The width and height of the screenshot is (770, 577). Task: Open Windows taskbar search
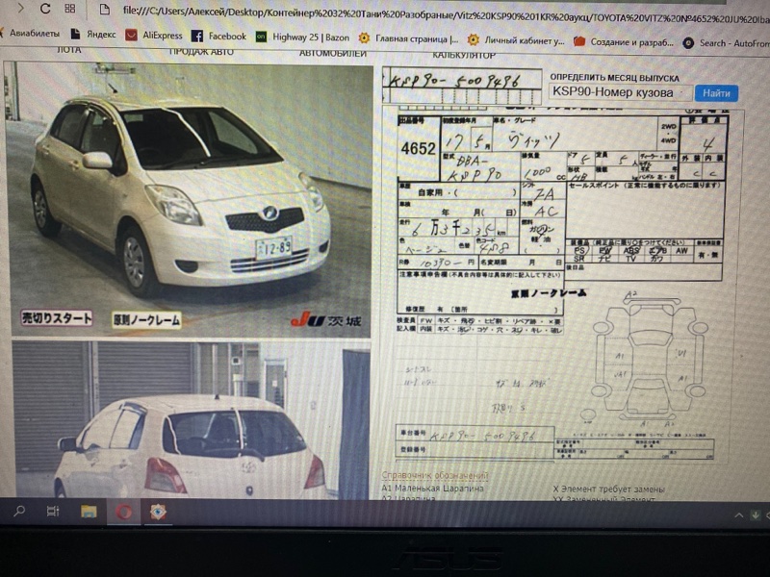pos(19,512)
